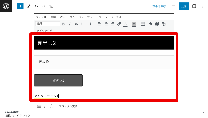Open the 段落 format dropdown

point(47,24)
